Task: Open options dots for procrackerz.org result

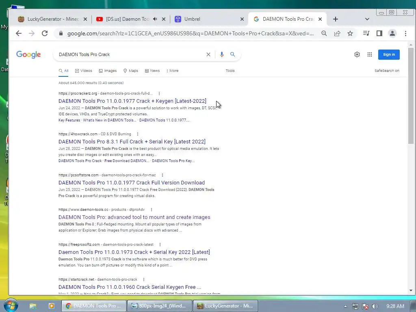Action: [159, 93]
